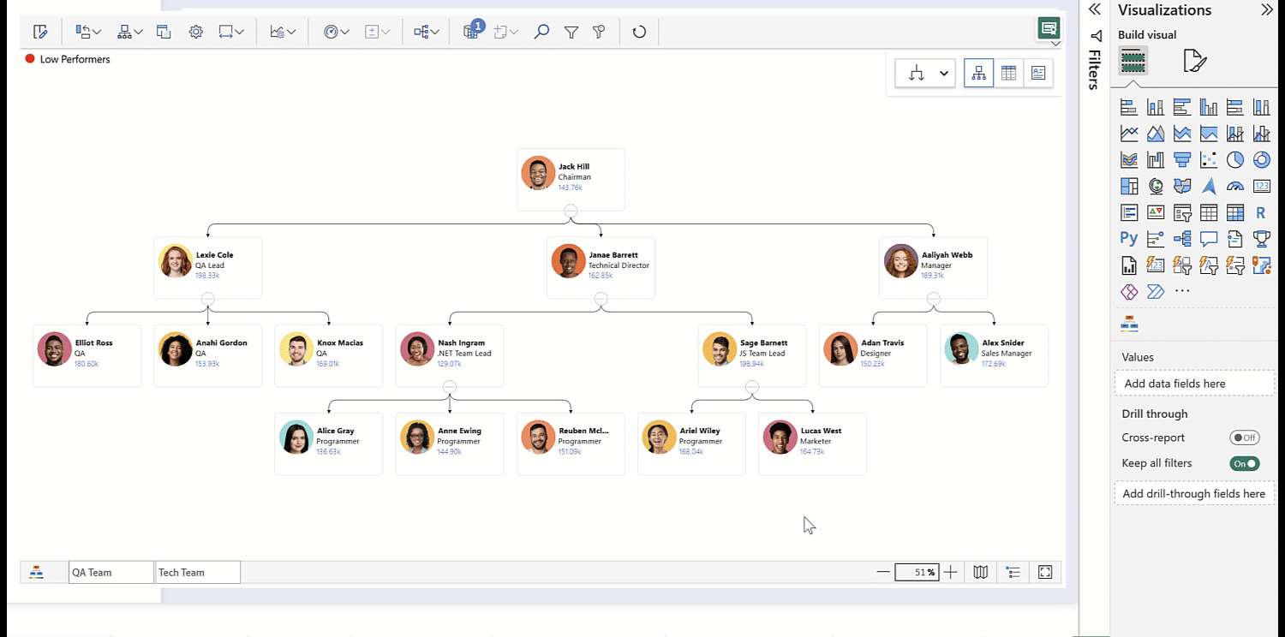Open the layout direction dropdown

[x=927, y=74]
